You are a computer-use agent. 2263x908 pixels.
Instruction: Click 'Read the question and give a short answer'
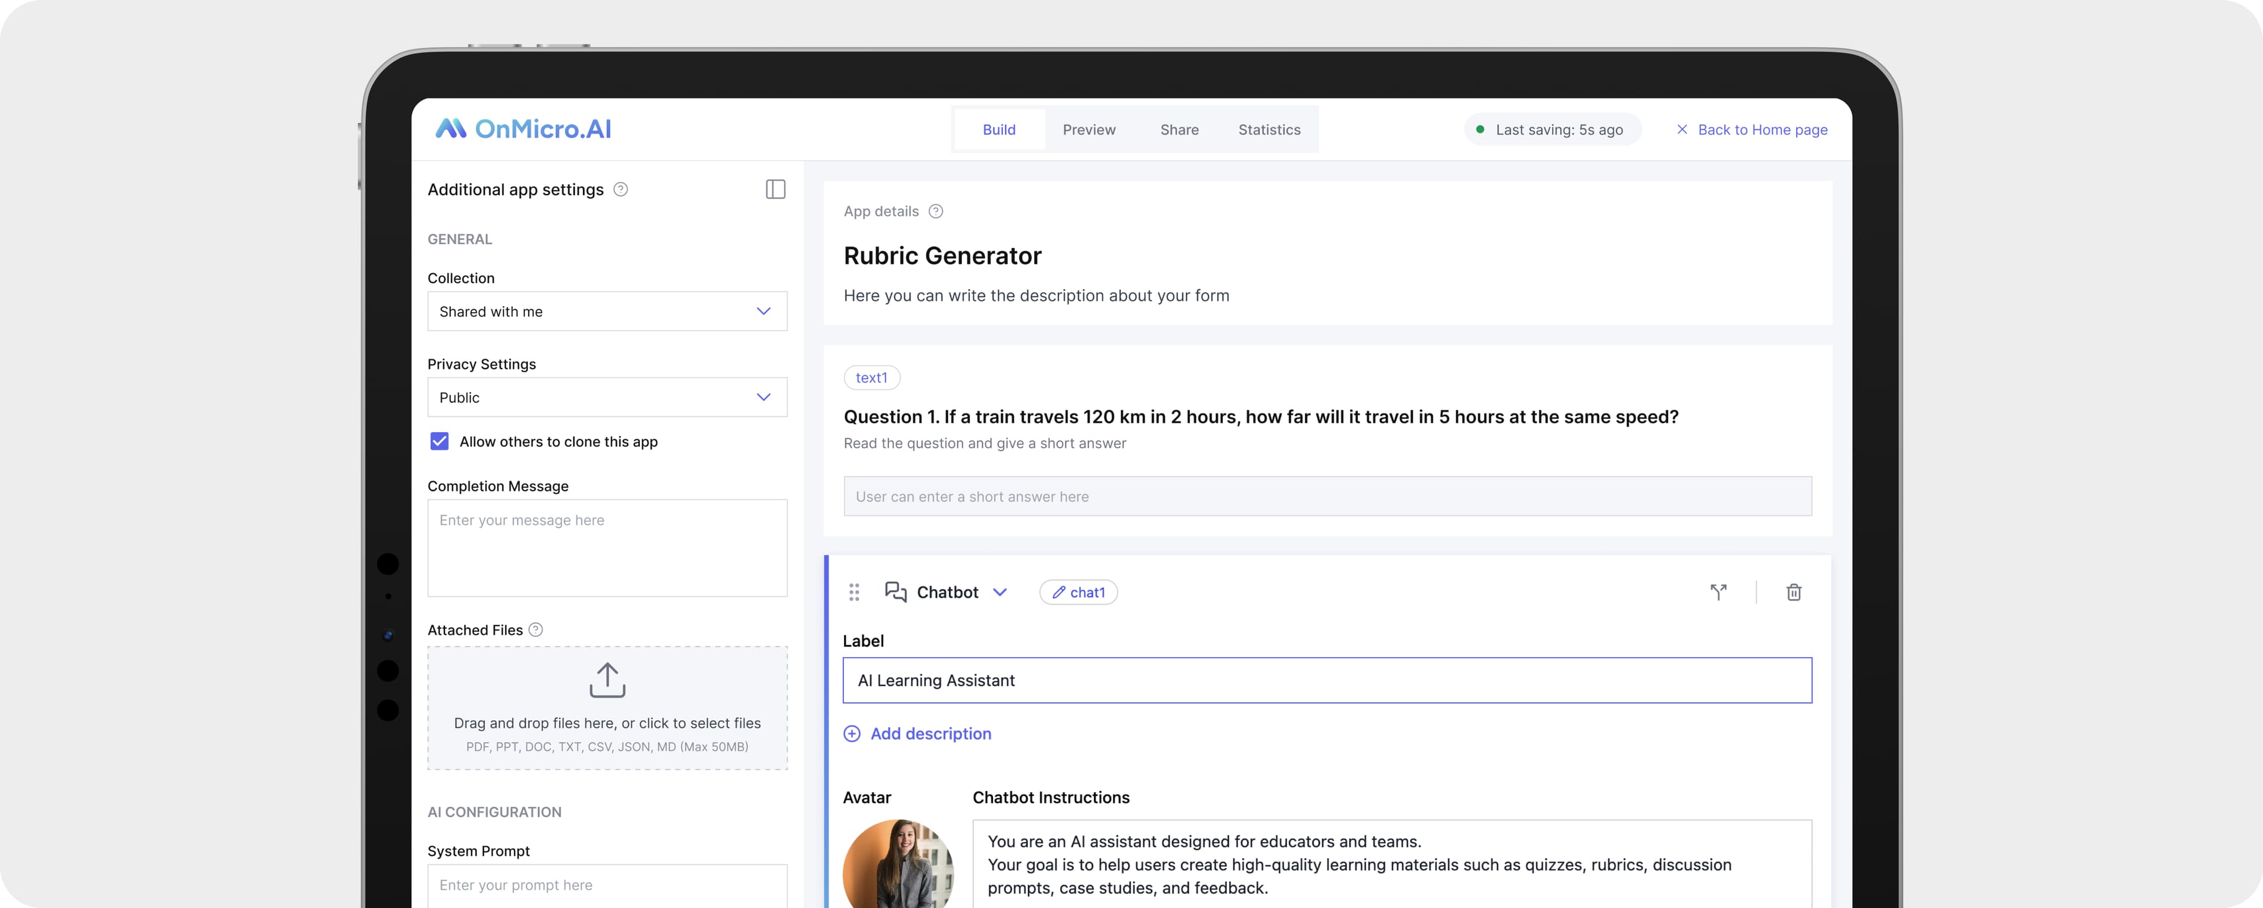tap(985, 443)
